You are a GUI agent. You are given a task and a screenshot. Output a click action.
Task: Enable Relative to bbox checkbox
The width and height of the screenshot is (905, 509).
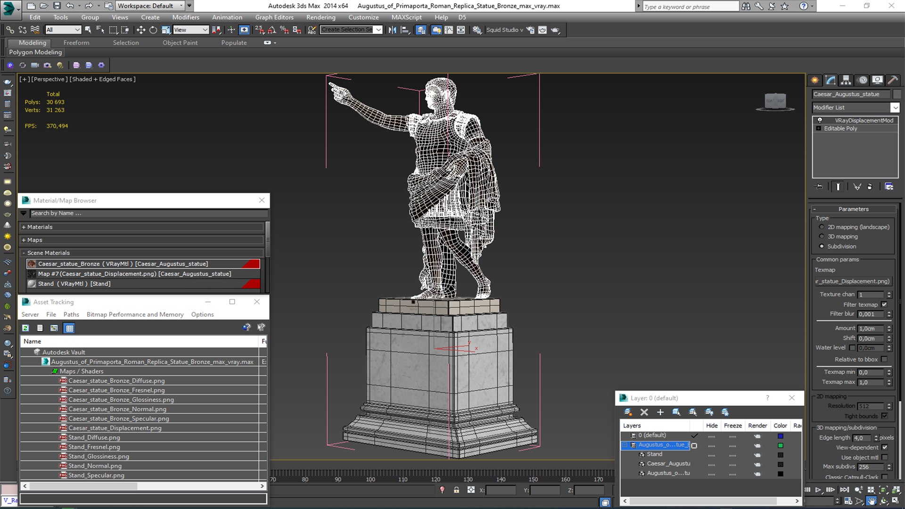(x=884, y=359)
